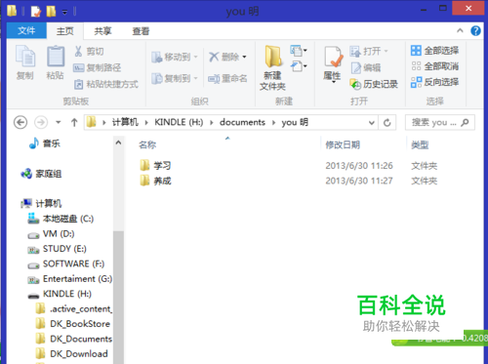Image resolution: width=488 pixels, height=364 pixels.
Task: Sort by the Name (名称) column header
Action: point(147,144)
